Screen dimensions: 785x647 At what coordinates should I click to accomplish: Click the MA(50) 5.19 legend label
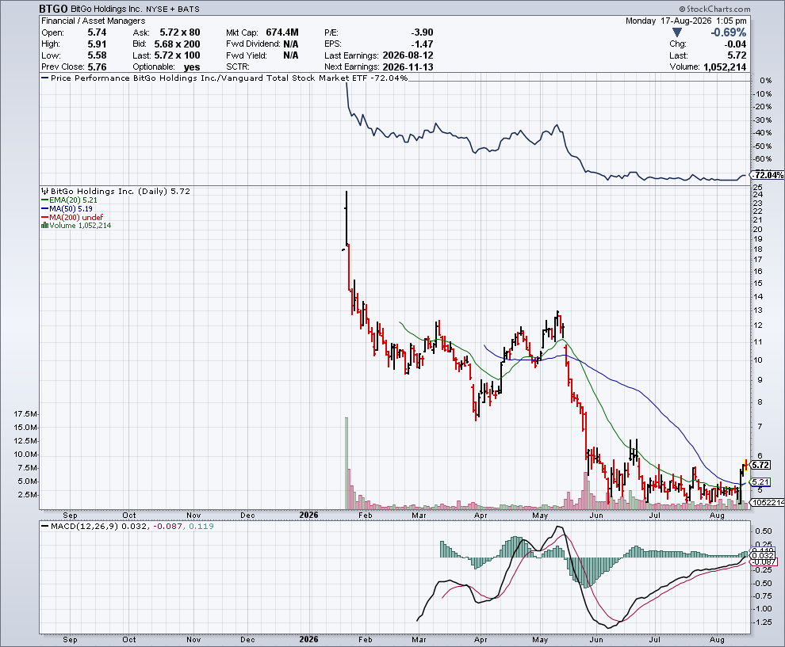click(x=71, y=208)
